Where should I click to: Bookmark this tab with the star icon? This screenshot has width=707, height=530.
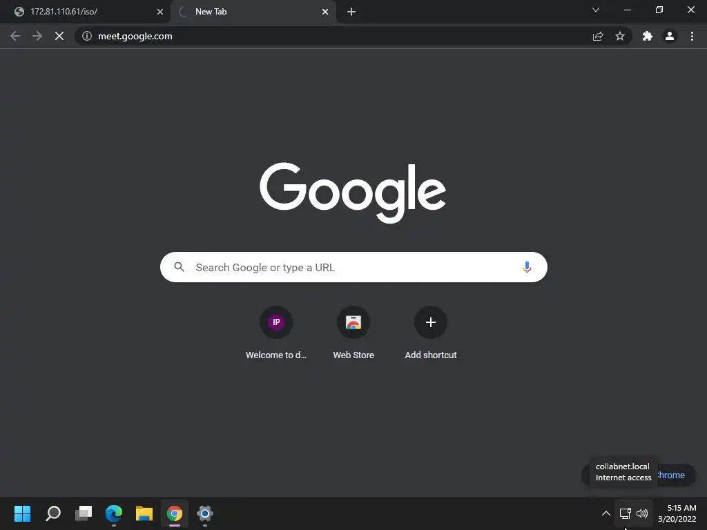click(620, 36)
